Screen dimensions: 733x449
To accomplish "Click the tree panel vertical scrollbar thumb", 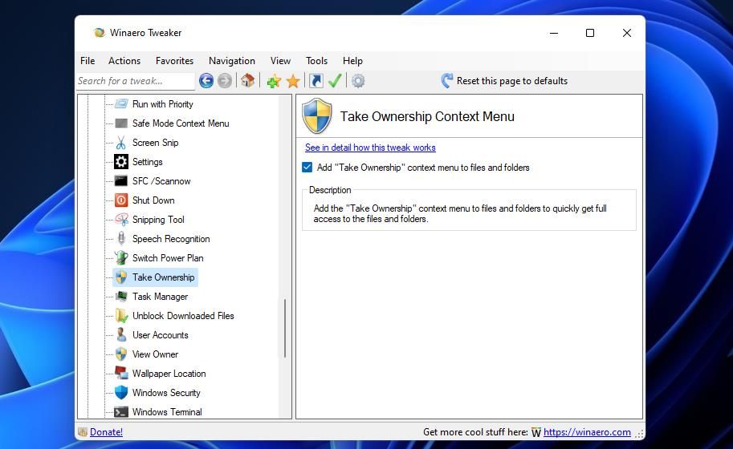I will [285, 328].
